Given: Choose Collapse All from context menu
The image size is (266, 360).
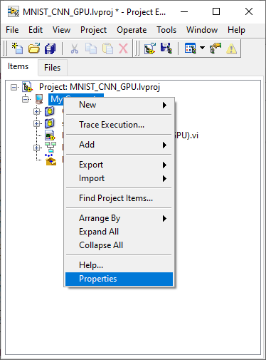Looking at the screenshot, I should (x=119, y=245).
